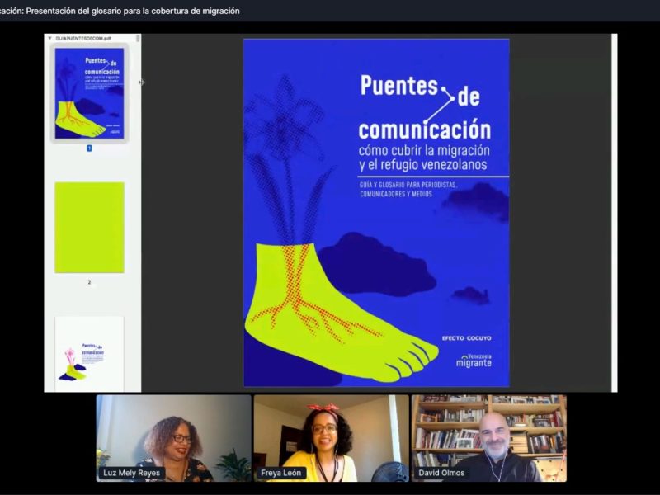This screenshot has width=660, height=495.
Task: Click the page number 1 badge
Action: (x=89, y=148)
